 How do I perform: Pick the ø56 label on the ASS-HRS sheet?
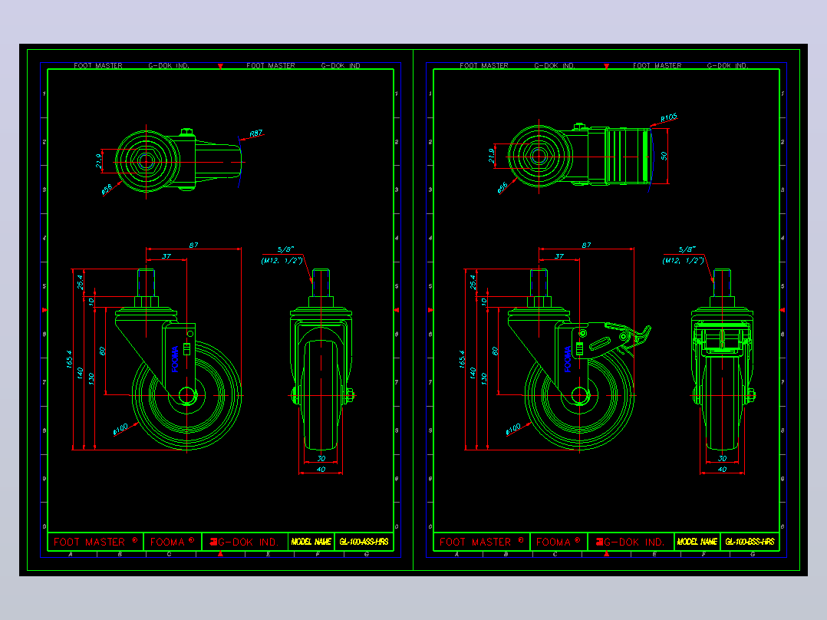pos(107,190)
